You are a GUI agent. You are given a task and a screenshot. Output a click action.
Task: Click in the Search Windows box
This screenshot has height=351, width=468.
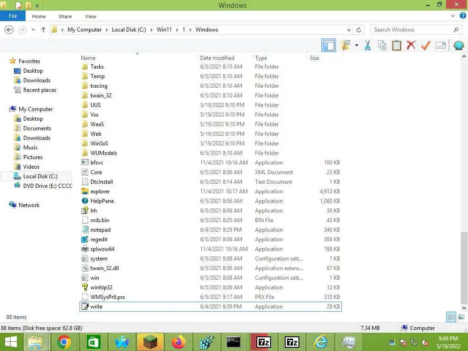pyautogui.click(x=416, y=30)
